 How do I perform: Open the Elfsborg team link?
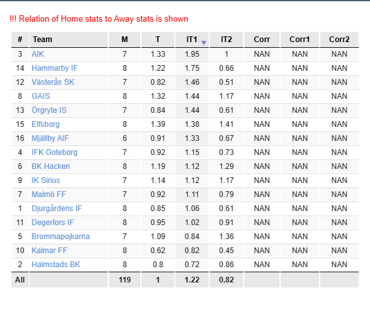pyautogui.click(x=45, y=124)
